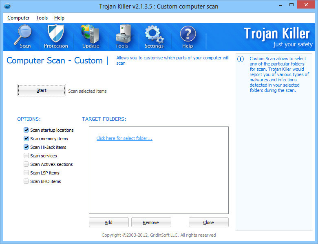
Task: Click the Start scan button
Action: click(42, 90)
